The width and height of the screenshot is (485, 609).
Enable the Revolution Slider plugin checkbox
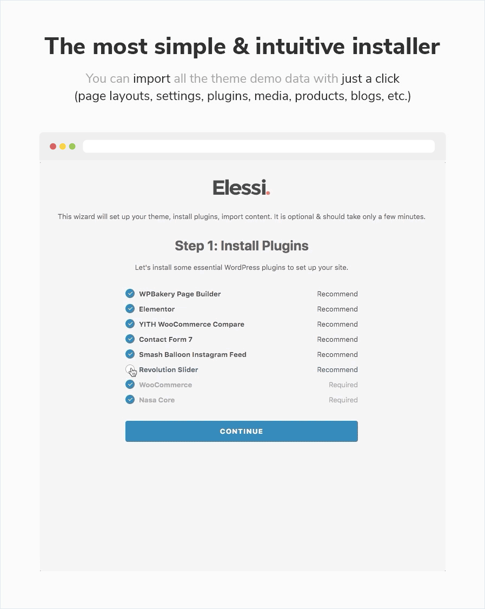click(x=130, y=369)
